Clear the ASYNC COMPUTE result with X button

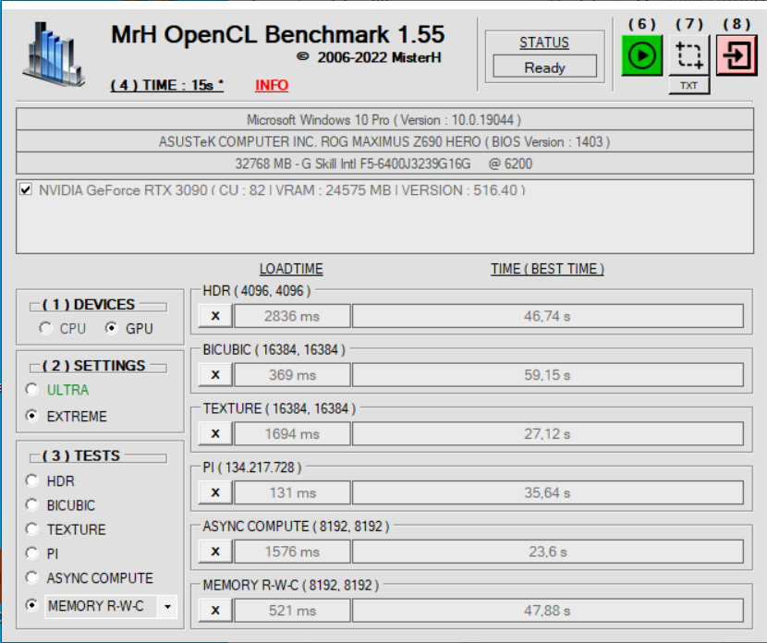[x=215, y=552]
